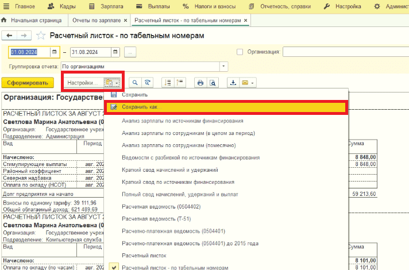Choose Сохранить как... menu item

tap(226, 107)
